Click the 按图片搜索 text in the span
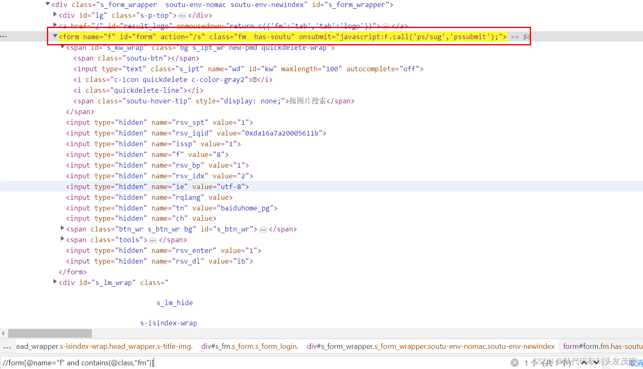Screen dimensions: 643x369 coord(308,101)
